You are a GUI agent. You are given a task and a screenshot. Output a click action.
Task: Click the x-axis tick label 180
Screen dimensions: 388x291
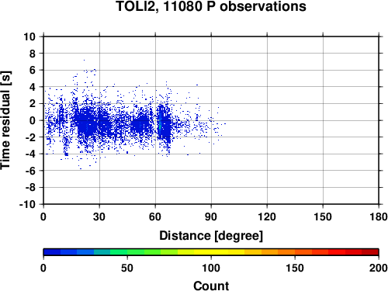[x=378, y=217]
